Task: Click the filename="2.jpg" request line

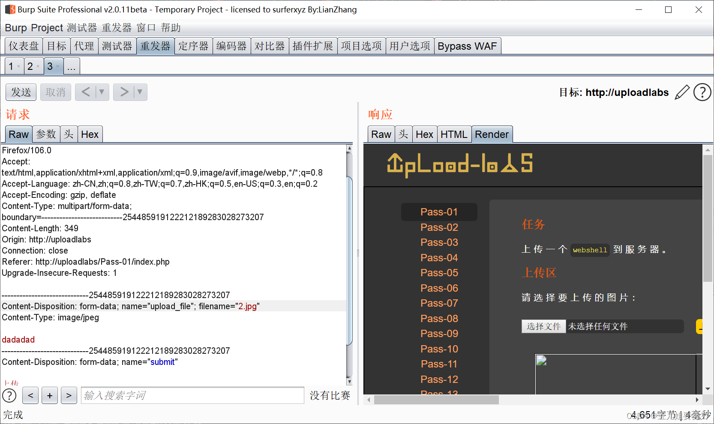Action: 174,306
